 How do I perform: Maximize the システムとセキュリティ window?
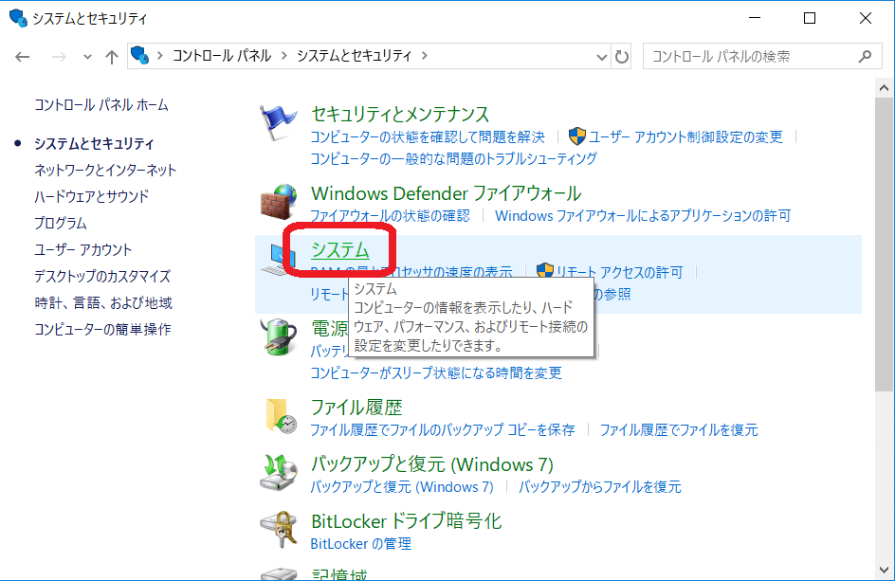point(810,18)
